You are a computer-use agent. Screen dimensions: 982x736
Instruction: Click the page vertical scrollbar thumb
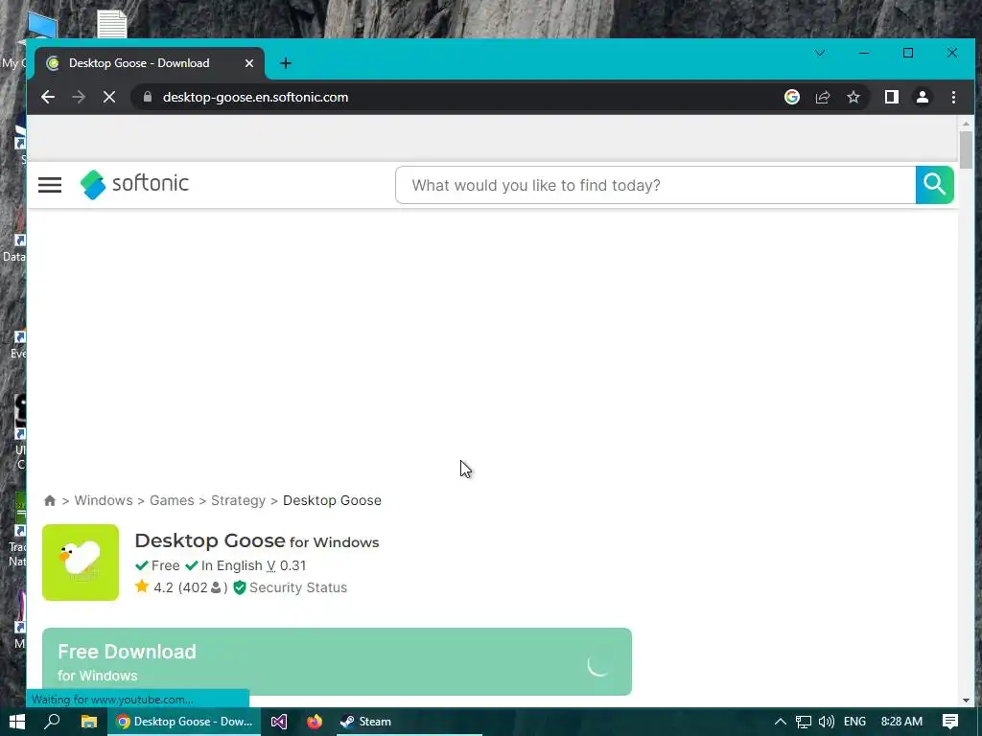966,150
